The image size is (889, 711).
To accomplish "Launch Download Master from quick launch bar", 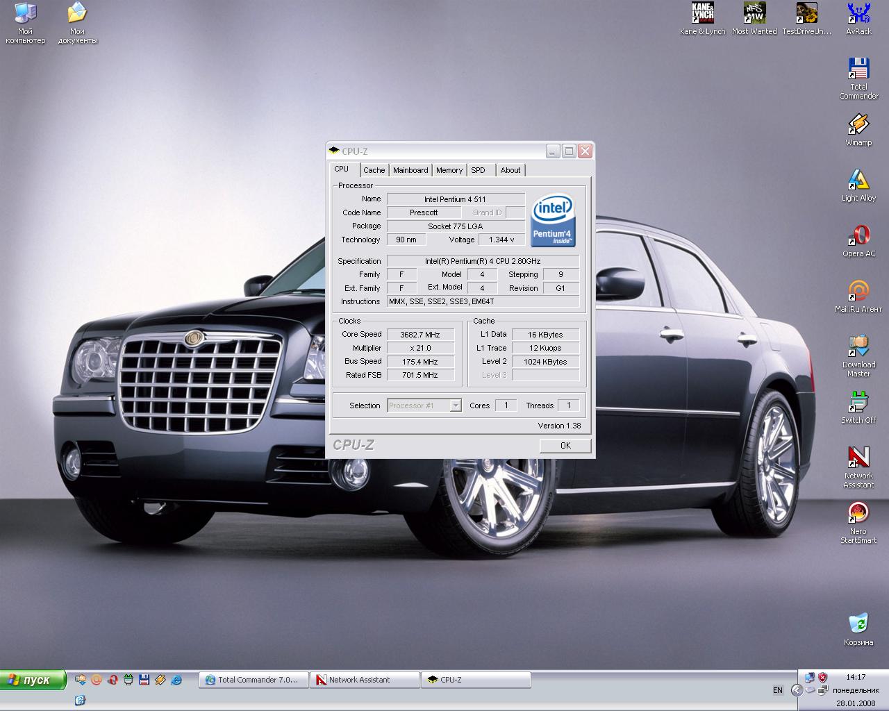I will coord(81,680).
